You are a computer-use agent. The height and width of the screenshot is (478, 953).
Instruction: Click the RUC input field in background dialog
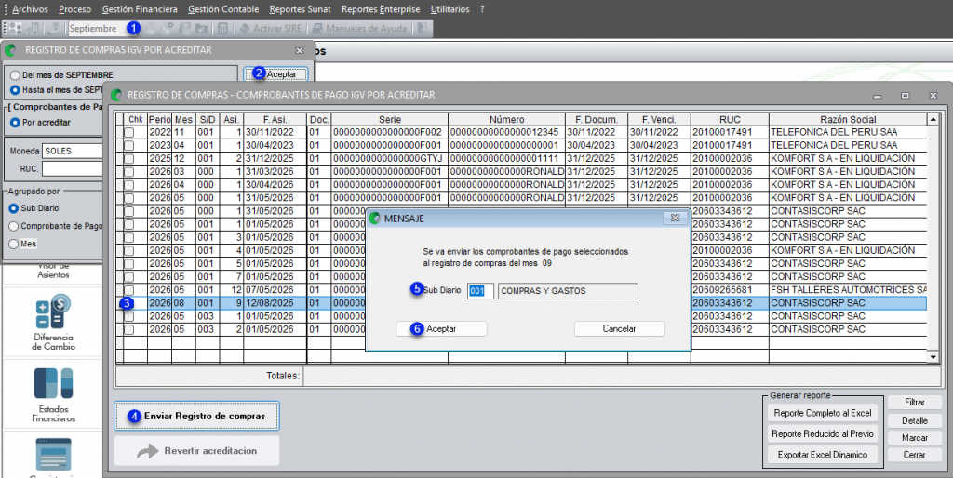[x=72, y=168]
